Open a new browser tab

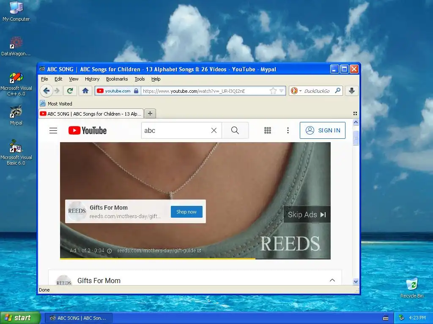[150, 113]
